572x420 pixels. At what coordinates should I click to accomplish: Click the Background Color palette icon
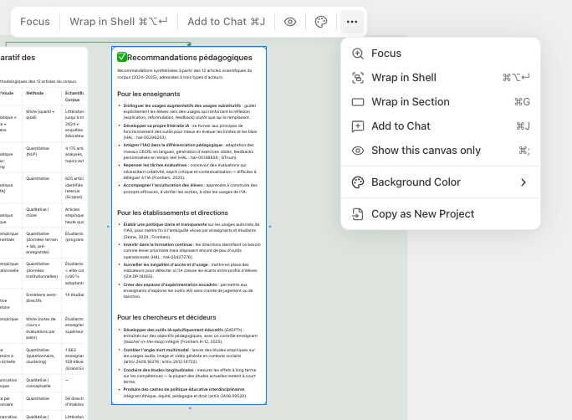pos(358,182)
